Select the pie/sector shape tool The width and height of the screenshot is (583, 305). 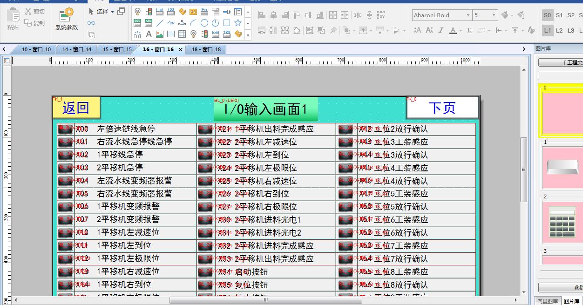coord(216,23)
